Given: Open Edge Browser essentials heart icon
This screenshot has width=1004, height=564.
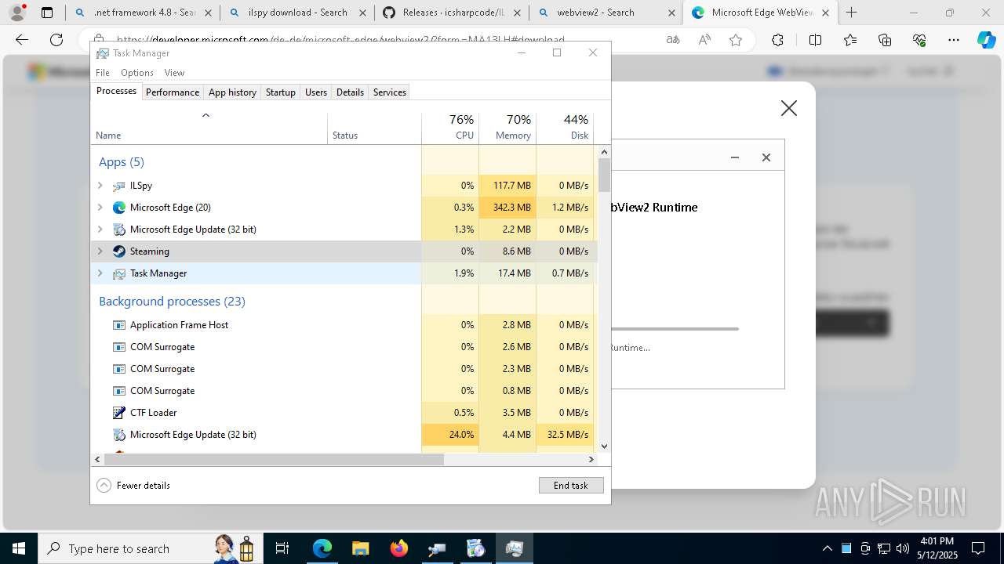Looking at the screenshot, I should [919, 41].
